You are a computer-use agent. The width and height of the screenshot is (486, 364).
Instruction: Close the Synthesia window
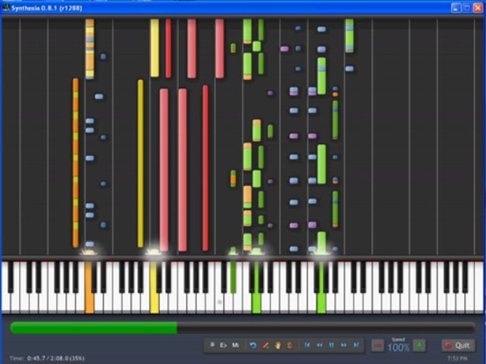tap(478, 8)
